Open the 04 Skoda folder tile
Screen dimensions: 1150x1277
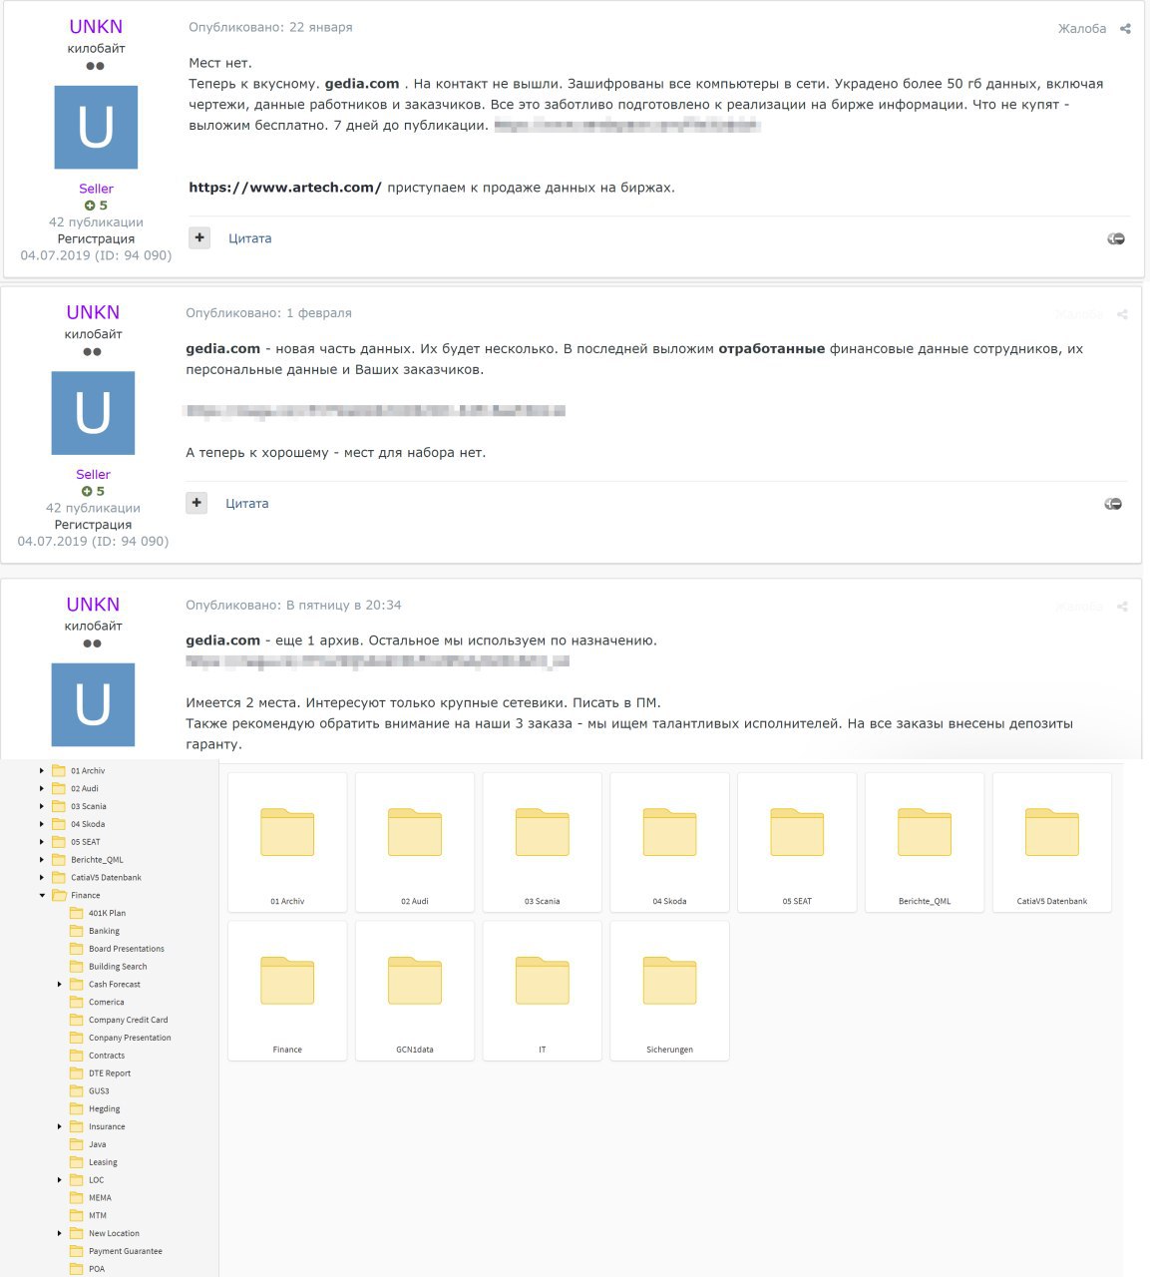point(669,842)
